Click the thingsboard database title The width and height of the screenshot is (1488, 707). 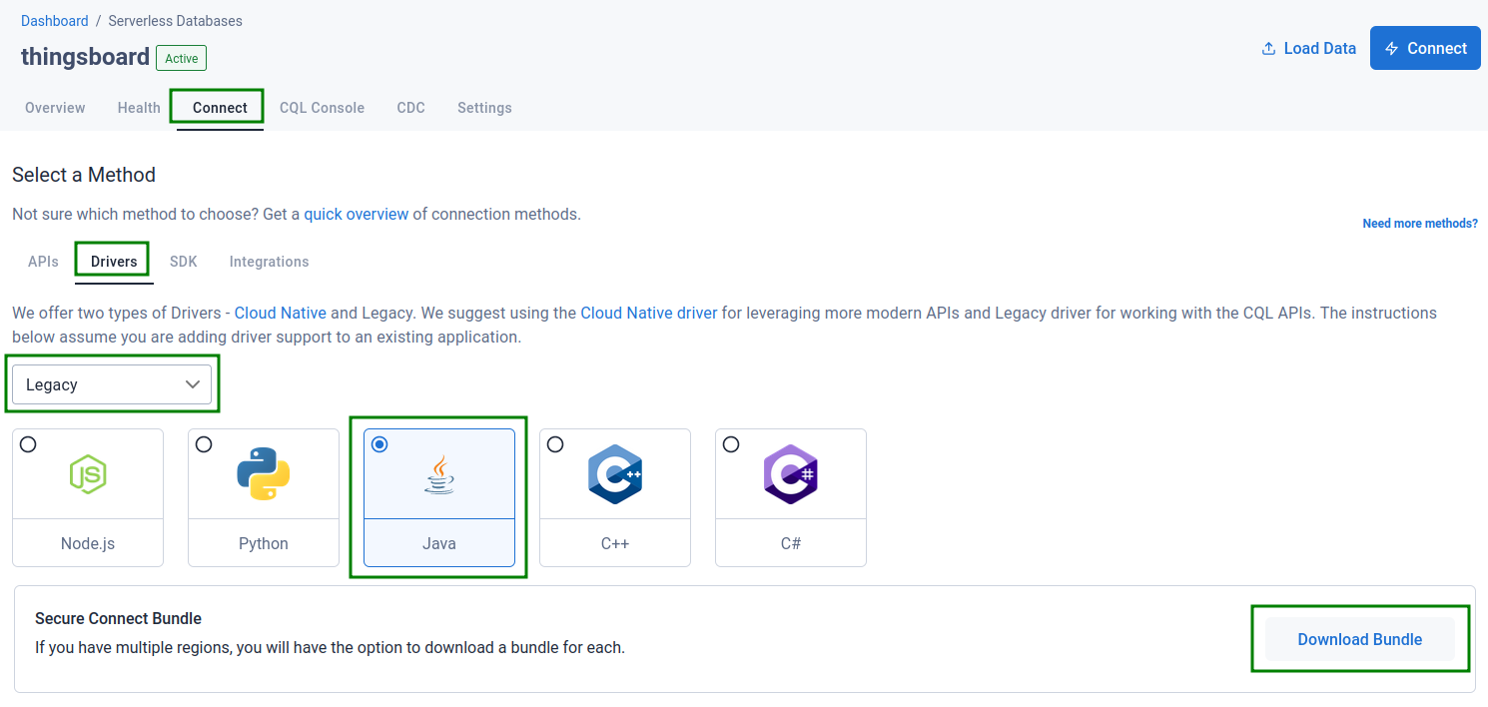(x=86, y=57)
